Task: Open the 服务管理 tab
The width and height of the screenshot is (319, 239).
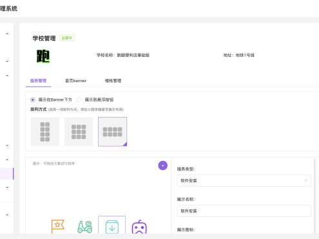Action: 38,81
